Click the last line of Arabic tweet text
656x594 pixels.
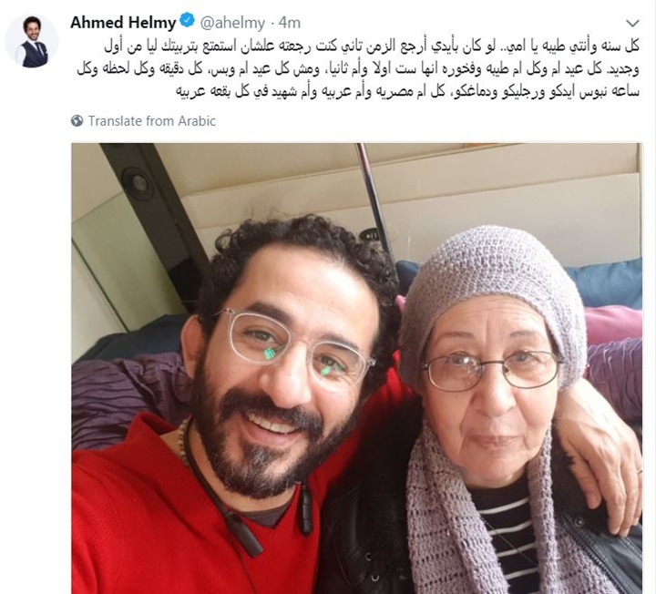point(407,92)
